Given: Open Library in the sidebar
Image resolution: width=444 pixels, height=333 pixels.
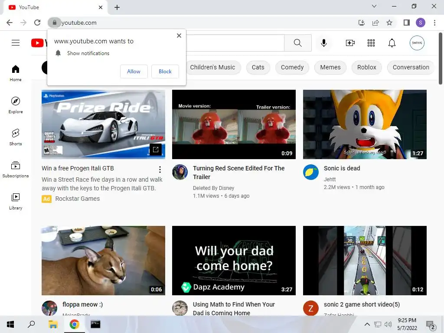Looking at the screenshot, I should point(16,201).
